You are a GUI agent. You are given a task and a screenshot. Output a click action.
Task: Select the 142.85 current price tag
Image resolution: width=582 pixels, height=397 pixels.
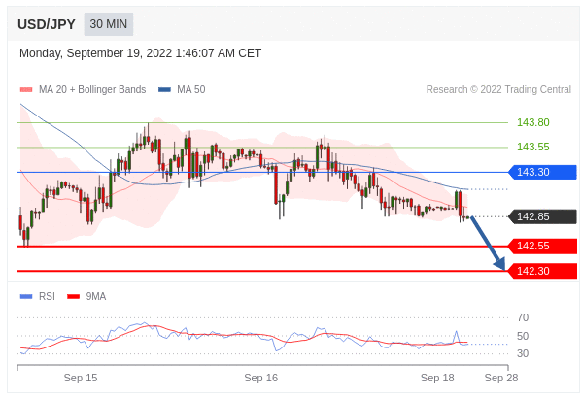coord(542,216)
